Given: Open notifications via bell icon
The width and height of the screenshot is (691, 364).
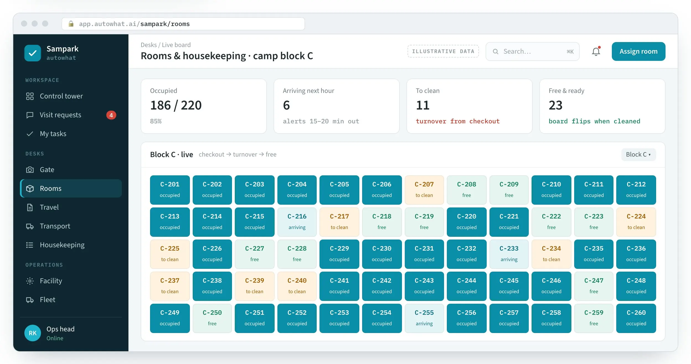Looking at the screenshot, I should pos(596,51).
